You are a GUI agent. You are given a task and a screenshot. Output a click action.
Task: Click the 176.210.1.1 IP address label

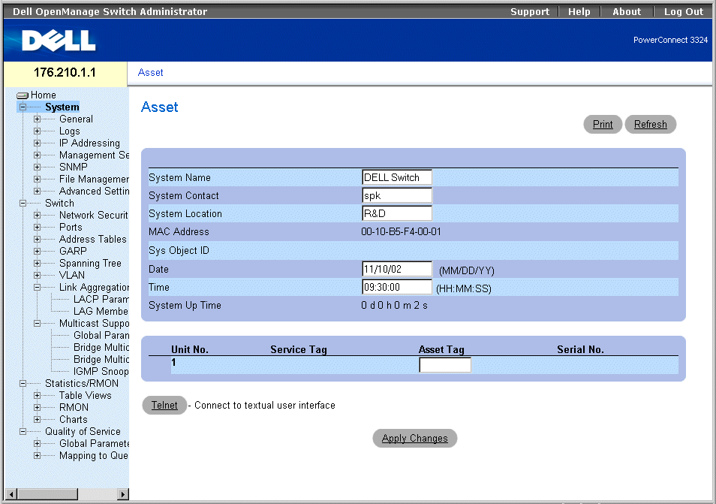click(x=65, y=73)
